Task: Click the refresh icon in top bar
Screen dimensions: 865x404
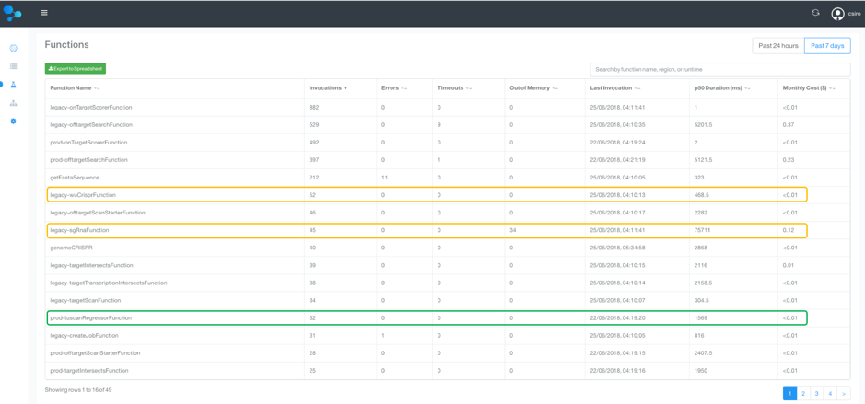Action: coord(815,13)
